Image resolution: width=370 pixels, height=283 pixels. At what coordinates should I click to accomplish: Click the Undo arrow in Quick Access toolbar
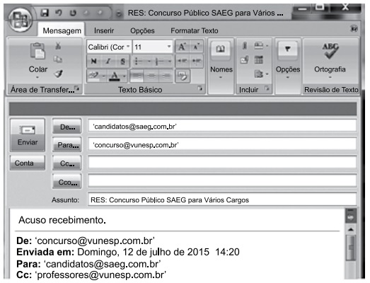pyautogui.click(x=58, y=13)
